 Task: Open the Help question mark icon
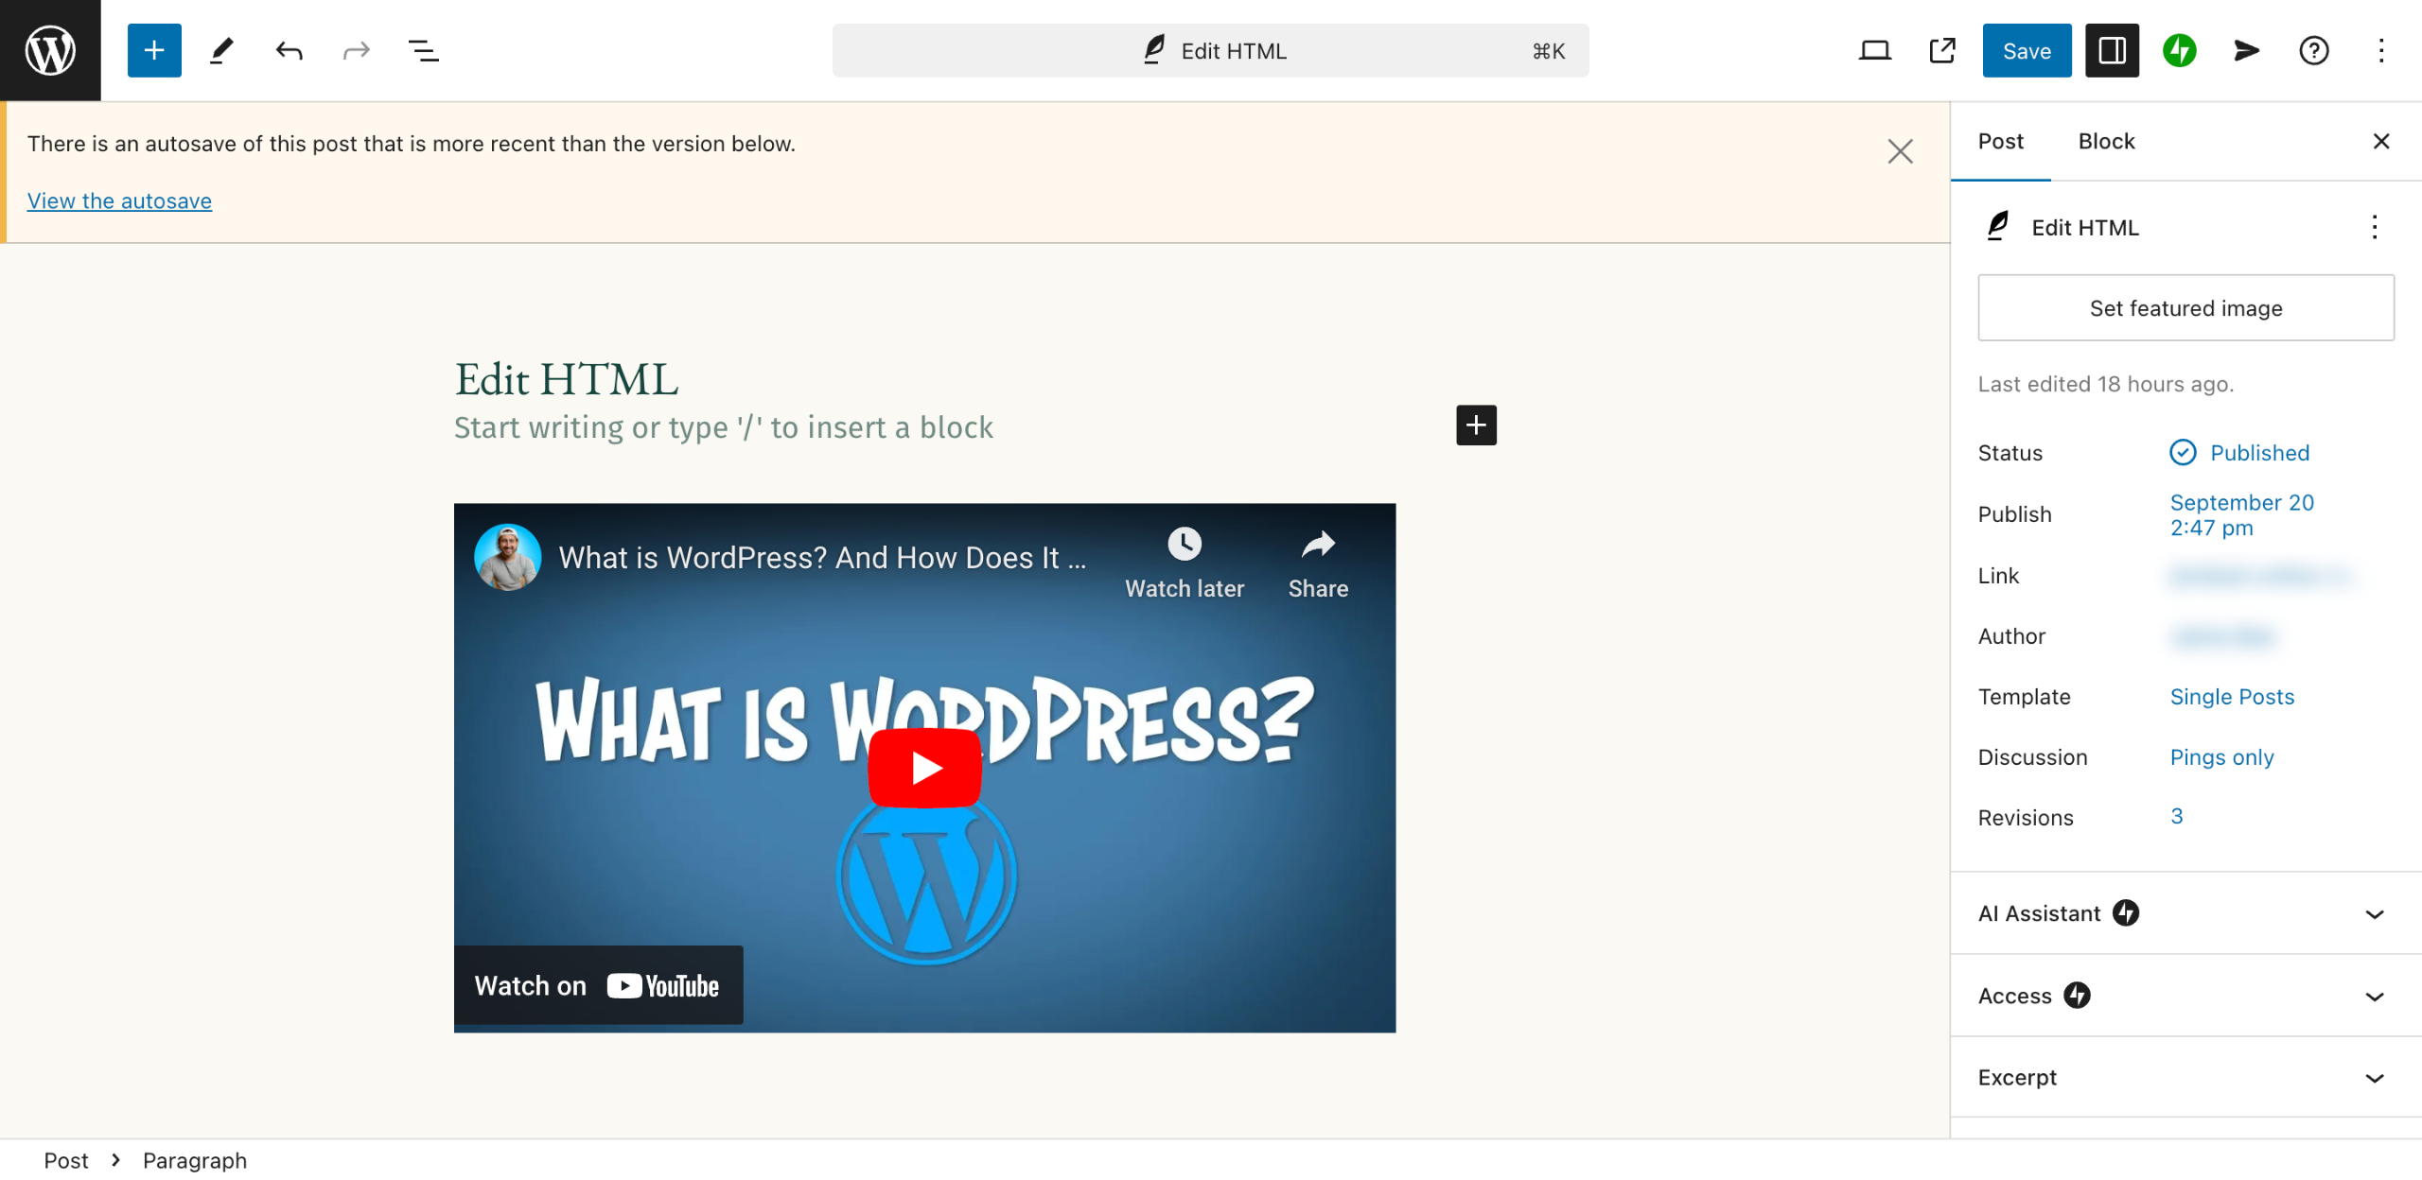pos(2313,50)
